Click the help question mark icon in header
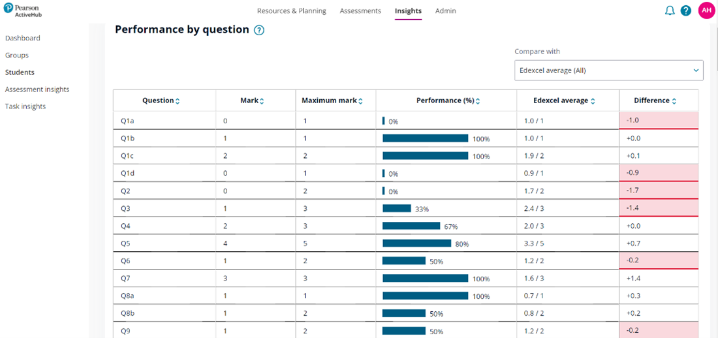This screenshot has width=718, height=338. coord(686,10)
